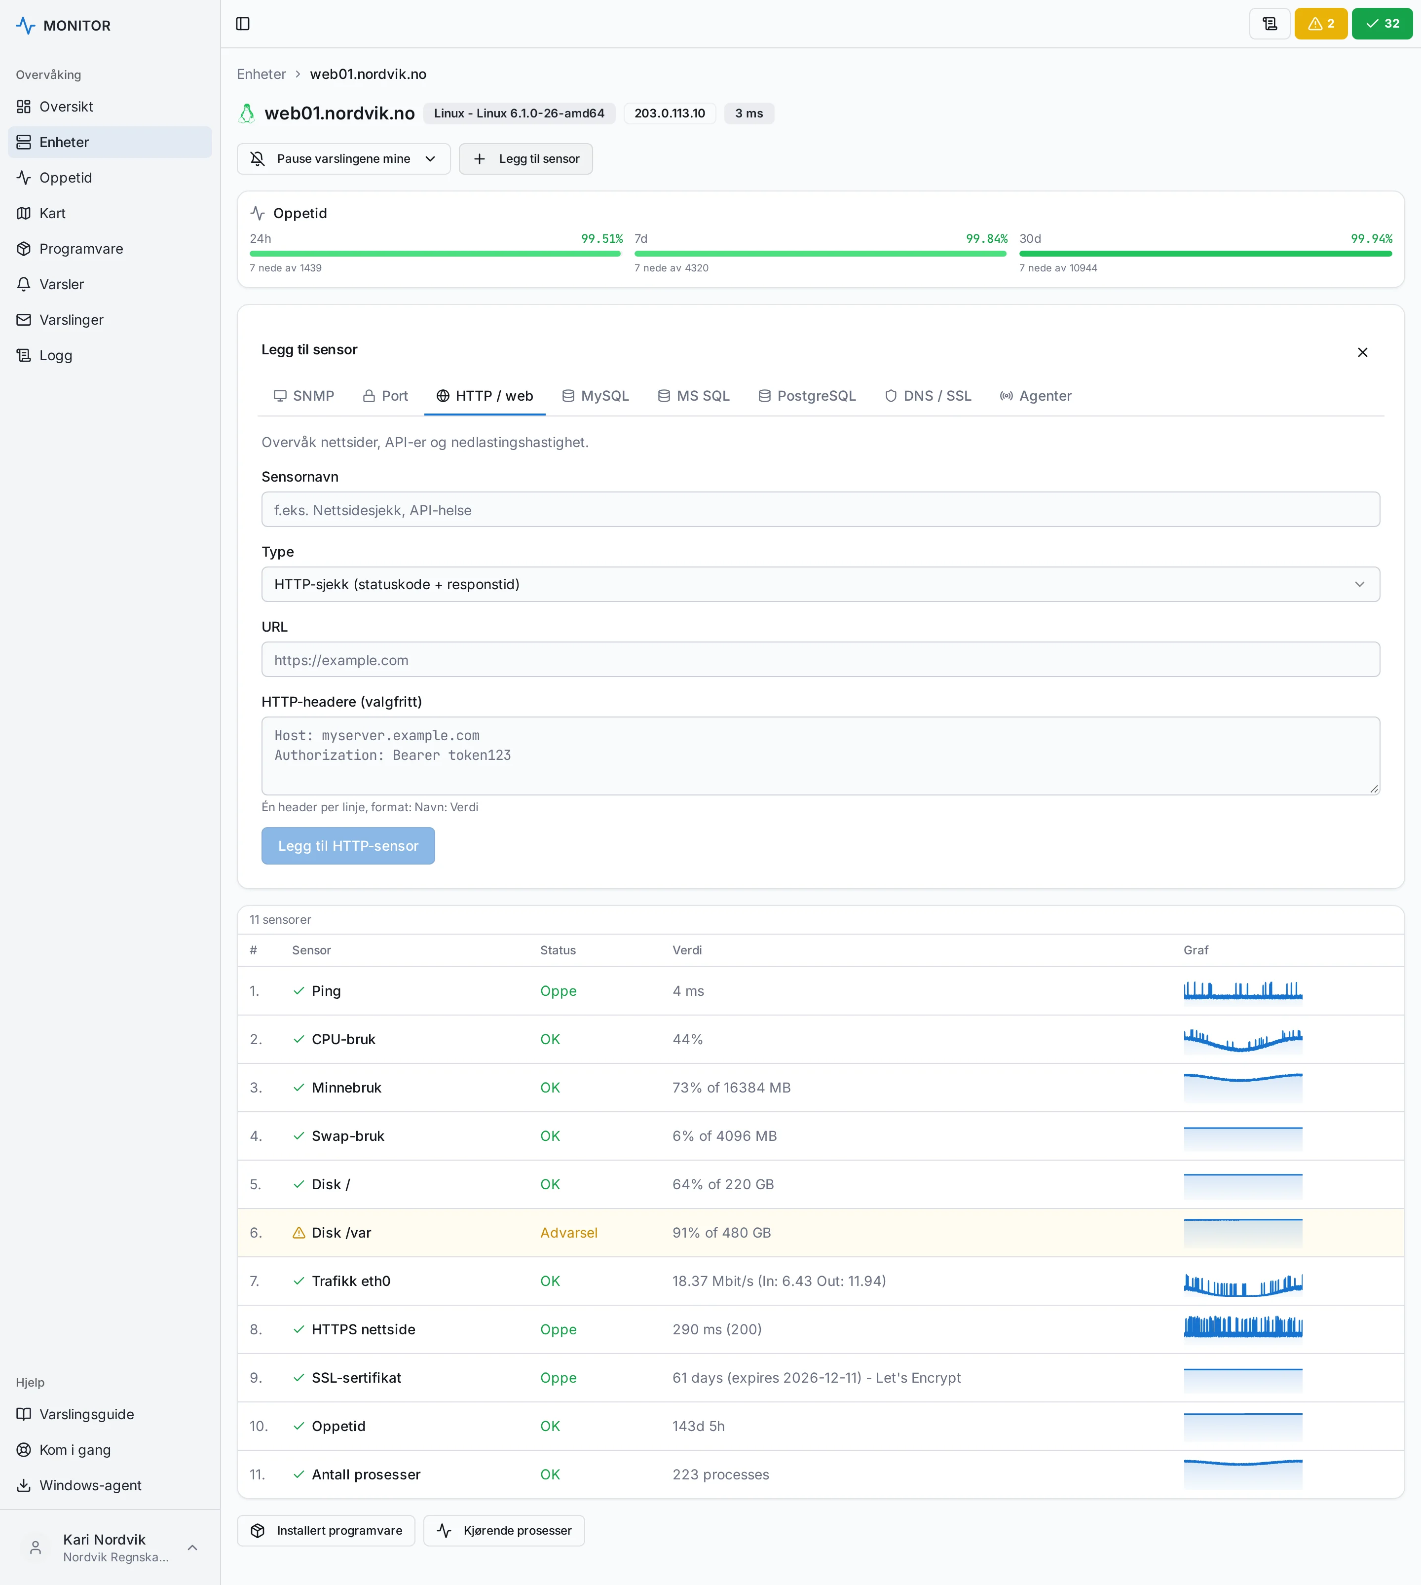Open Programvare in the sidebar
1421x1585 pixels.
coord(110,248)
